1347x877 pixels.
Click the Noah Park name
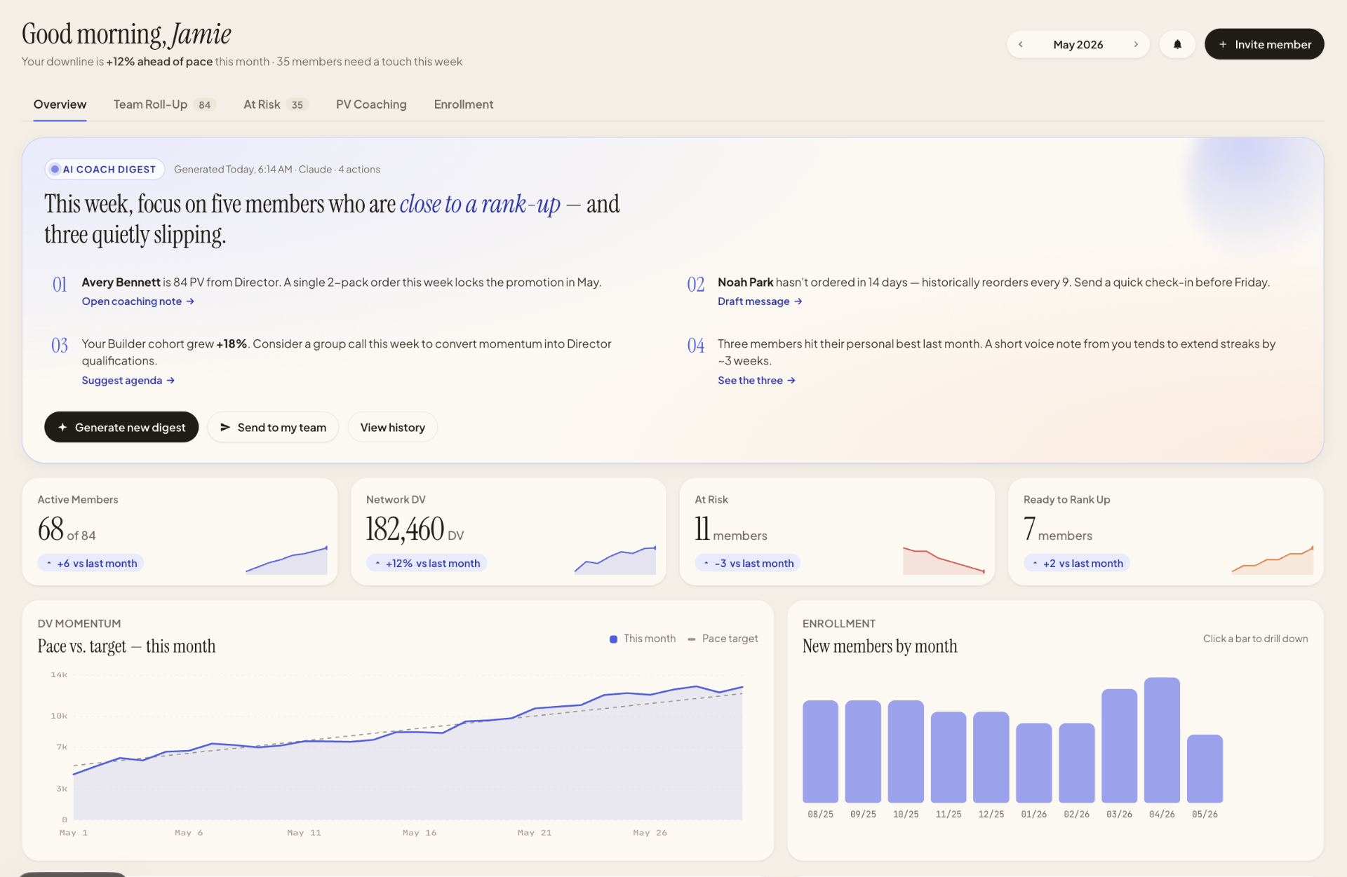[745, 282]
